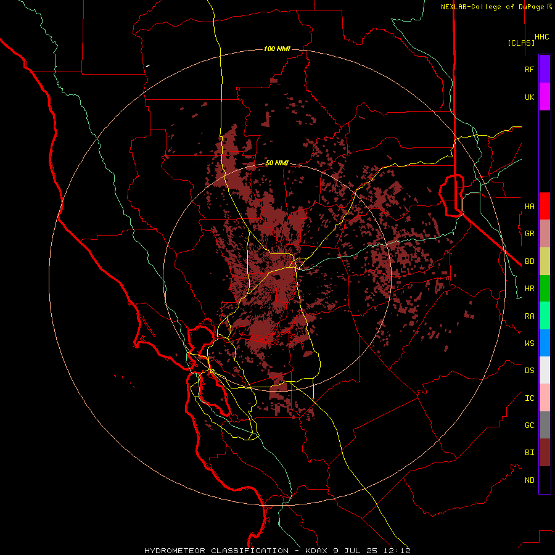Click the 50 NMI range ring label
The width and height of the screenshot is (555, 555).
click(x=277, y=163)
